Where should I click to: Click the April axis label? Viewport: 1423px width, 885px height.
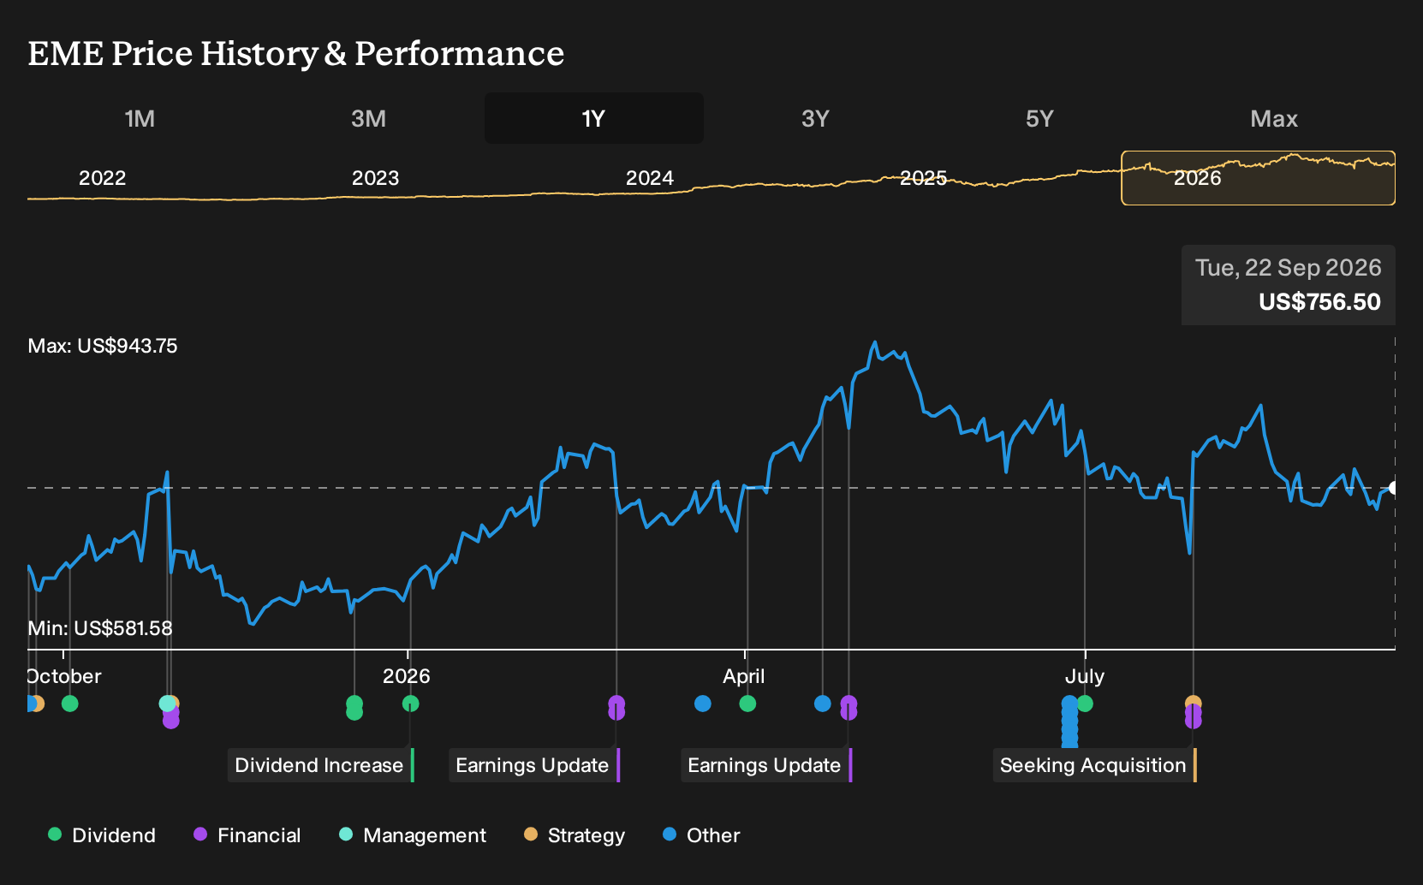tap(744, 676)
